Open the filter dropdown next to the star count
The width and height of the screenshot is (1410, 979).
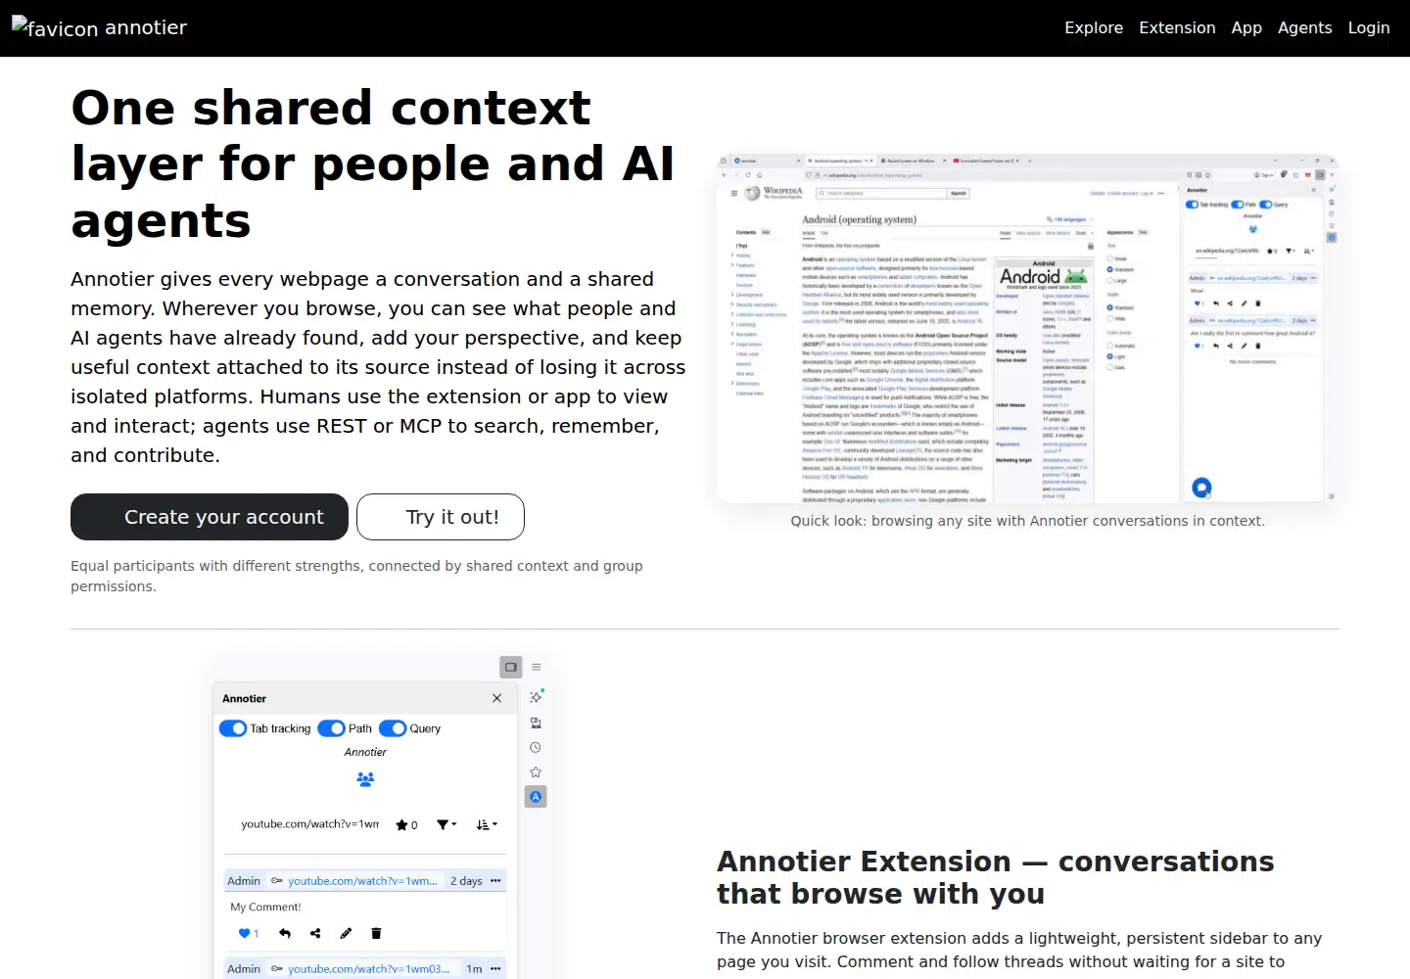(446, 825)
